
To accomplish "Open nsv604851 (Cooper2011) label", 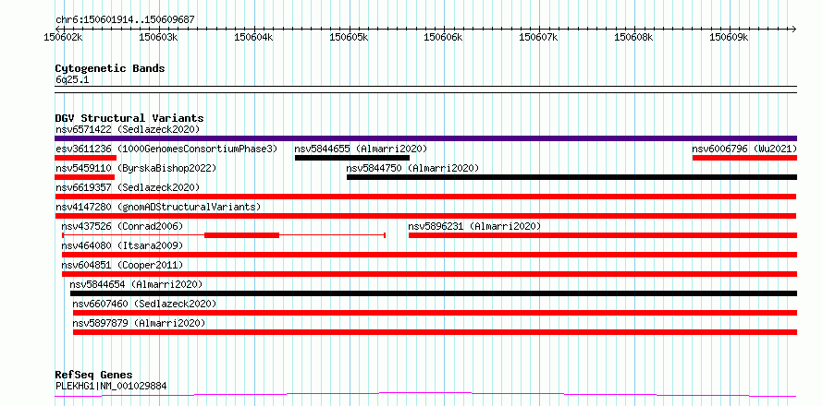I will coord(122,265).
